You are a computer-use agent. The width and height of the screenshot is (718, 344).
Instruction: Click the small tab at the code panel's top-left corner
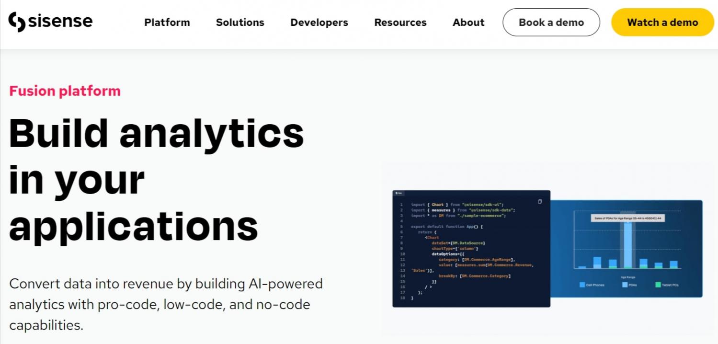click(x=399, y=193)
